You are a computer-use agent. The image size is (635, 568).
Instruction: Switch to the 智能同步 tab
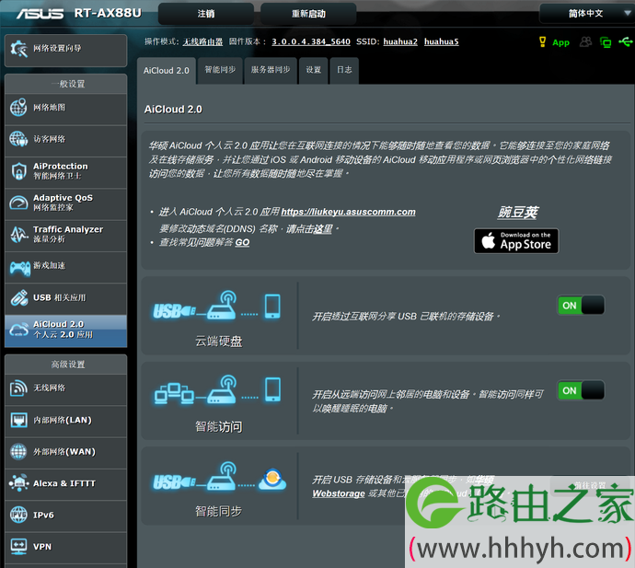point(220,70)
